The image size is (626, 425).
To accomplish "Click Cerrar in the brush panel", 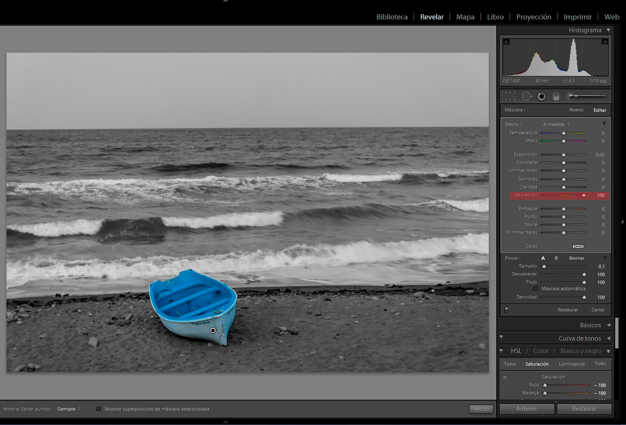I will pyautogui.click(x=598, y=310).
